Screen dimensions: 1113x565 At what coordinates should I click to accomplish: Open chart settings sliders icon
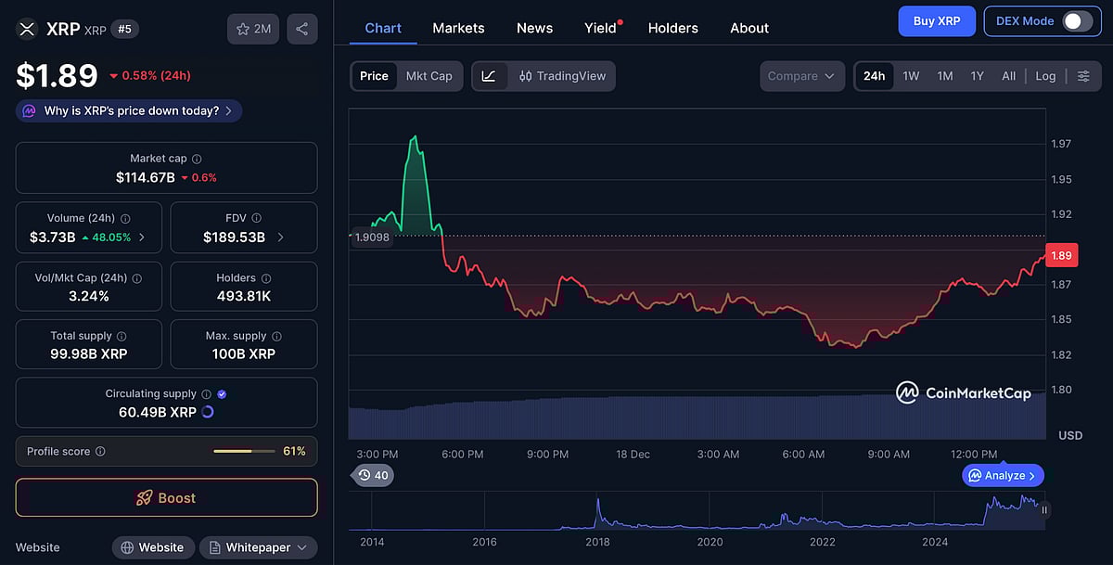1084,76
